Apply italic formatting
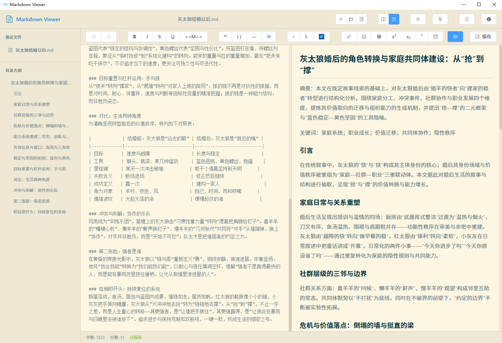The image size is (502, 343). tap(147, 37)
